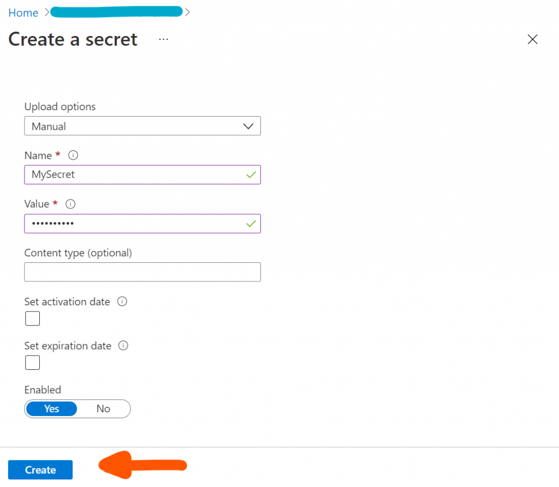Open the Upload options dropdown
This screenshot has height=487, width=559.
[x=142, y=126]
